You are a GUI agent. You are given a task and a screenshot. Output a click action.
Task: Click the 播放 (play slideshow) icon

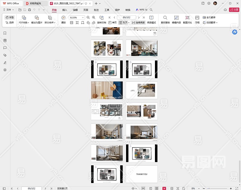[x=64, y=18]
